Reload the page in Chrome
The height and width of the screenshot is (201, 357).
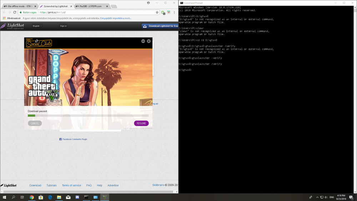point(14,12)
